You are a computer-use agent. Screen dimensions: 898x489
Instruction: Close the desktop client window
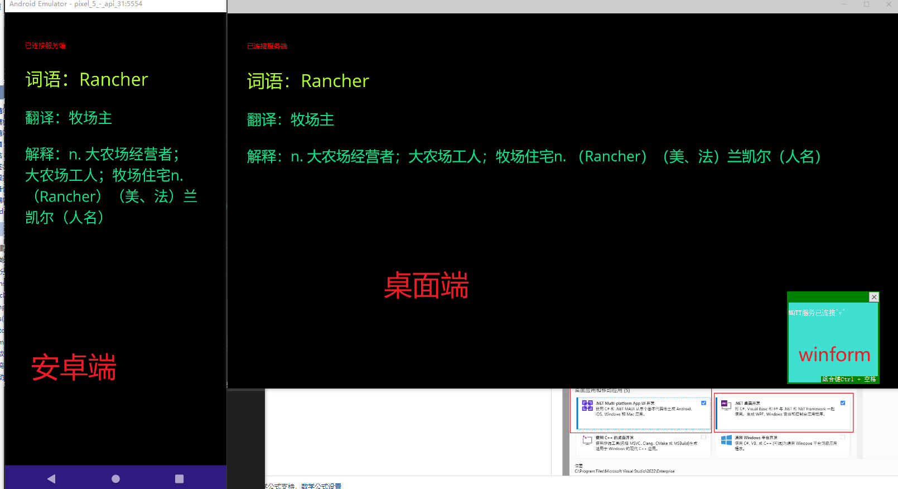click(x=888, y=4)
